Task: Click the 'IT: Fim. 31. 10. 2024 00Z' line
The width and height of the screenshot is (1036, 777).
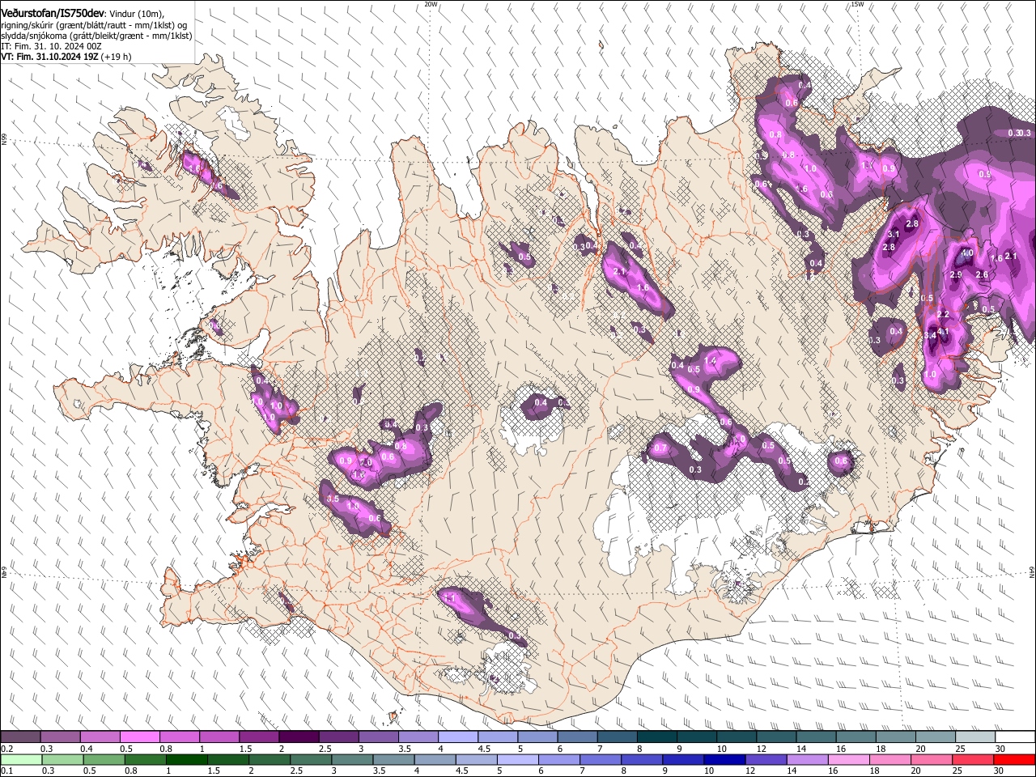Action: coord(51,46)
